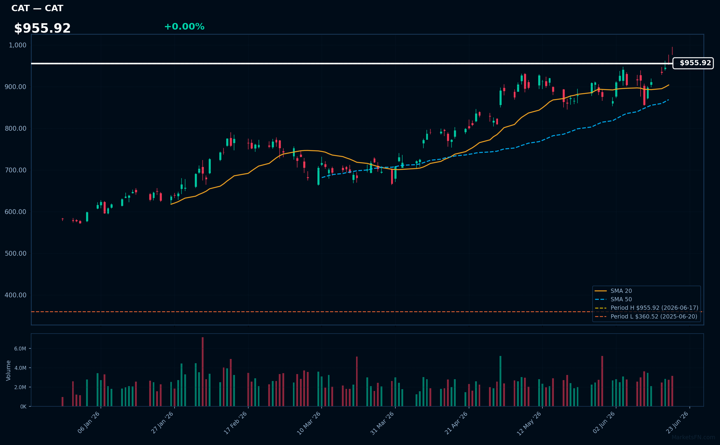Screen dimensions: 720x445
Task: Click the 500.00 price axis label
Action: click(15, 254)
